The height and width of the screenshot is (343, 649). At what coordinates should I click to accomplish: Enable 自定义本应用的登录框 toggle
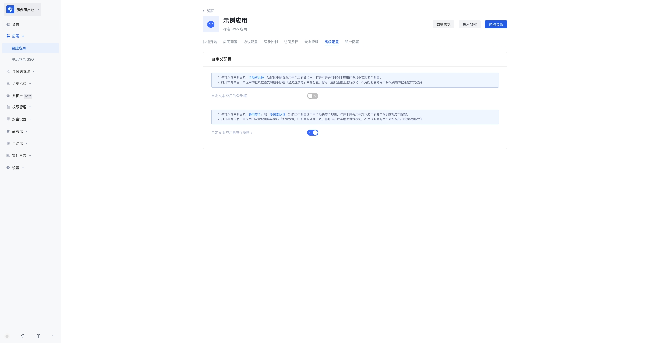point(312,96)
